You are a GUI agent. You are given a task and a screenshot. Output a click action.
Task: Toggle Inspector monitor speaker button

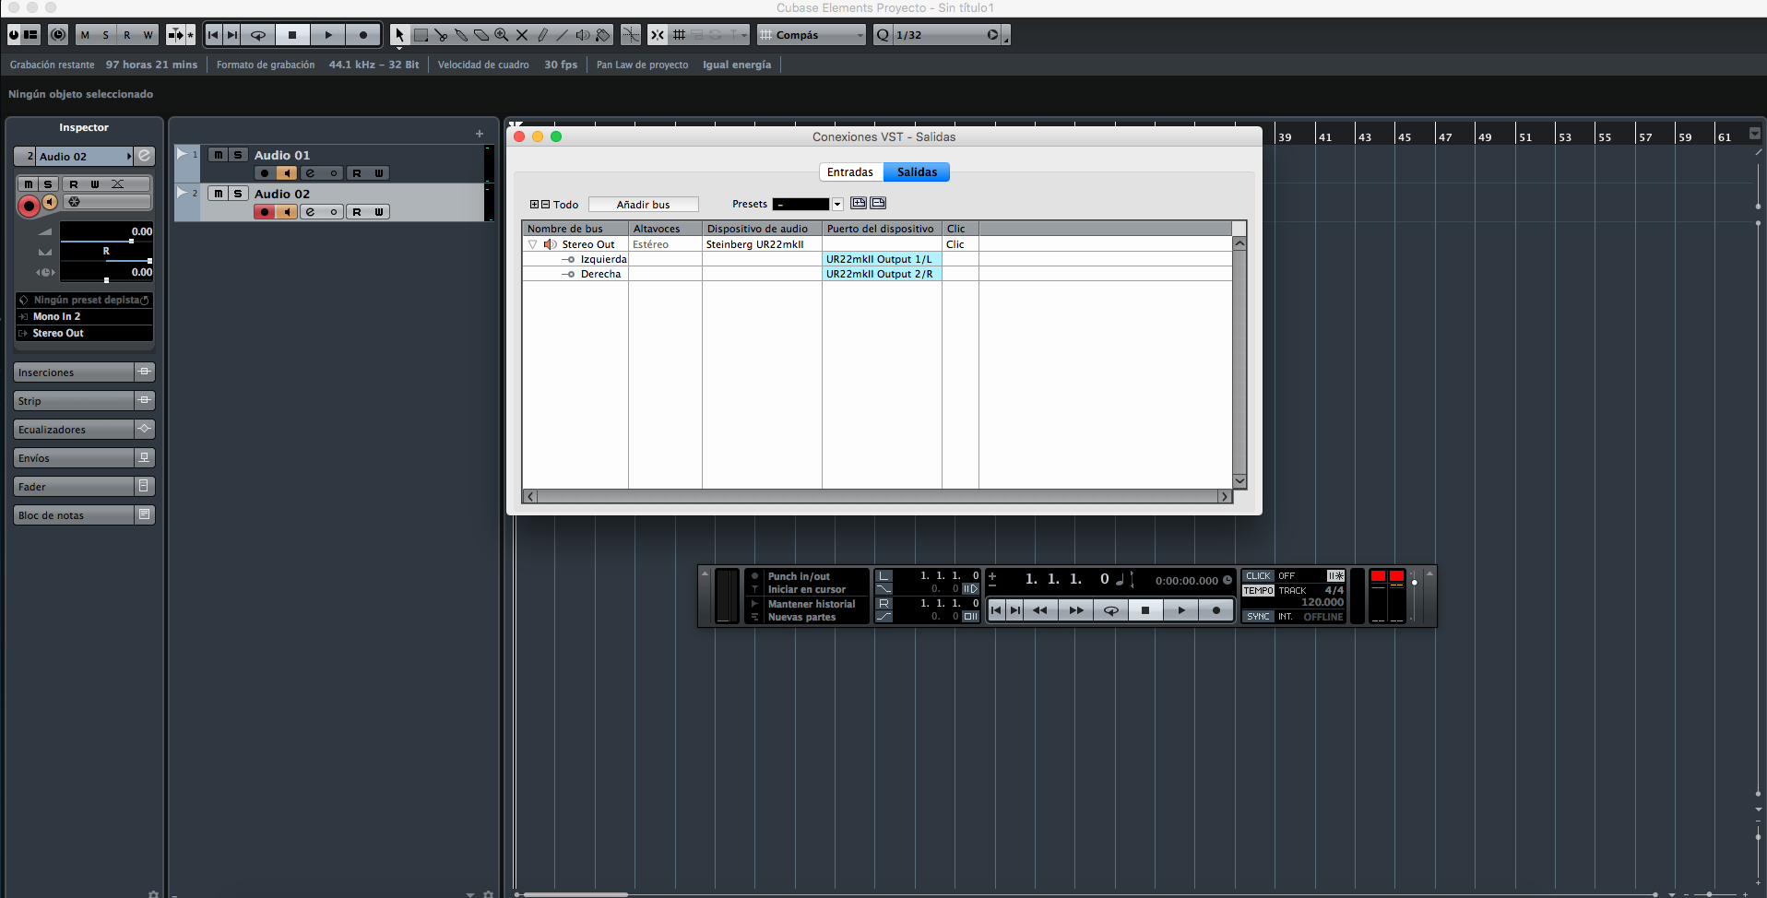point(50,202)
